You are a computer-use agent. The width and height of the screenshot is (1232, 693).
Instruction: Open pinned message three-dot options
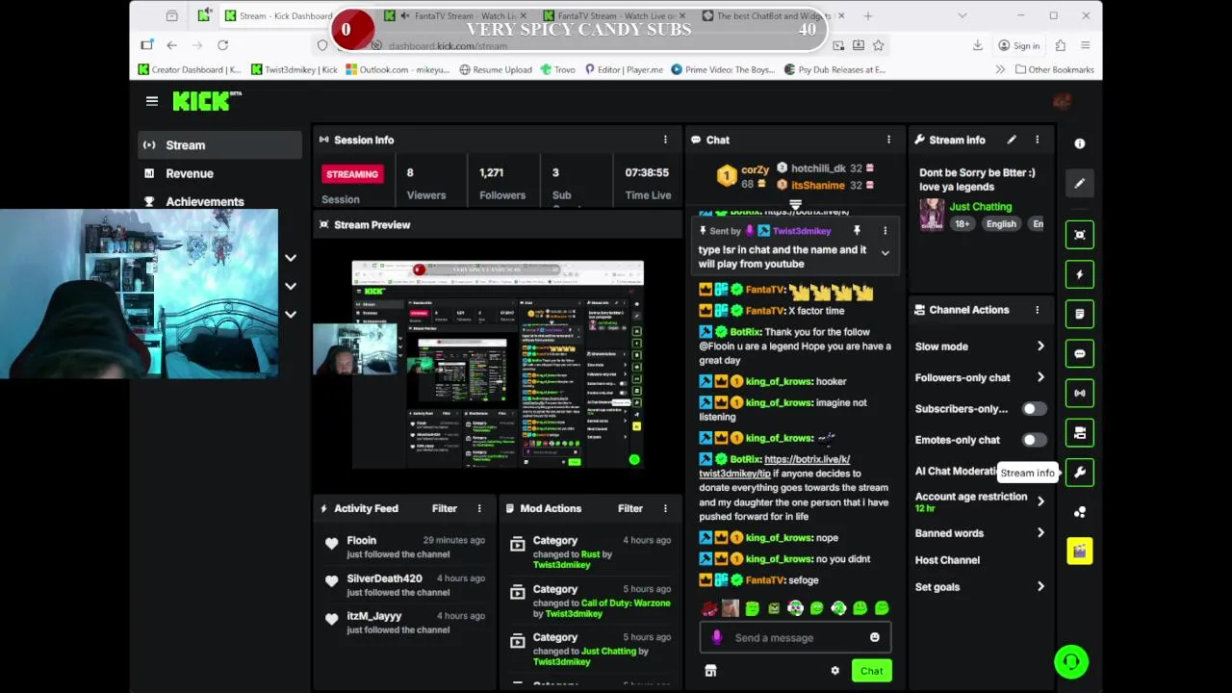point(885,231)
